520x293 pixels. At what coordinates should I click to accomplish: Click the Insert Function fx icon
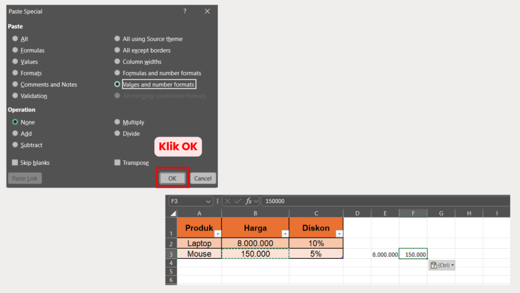pyautogui.click(x=249, y=201)
